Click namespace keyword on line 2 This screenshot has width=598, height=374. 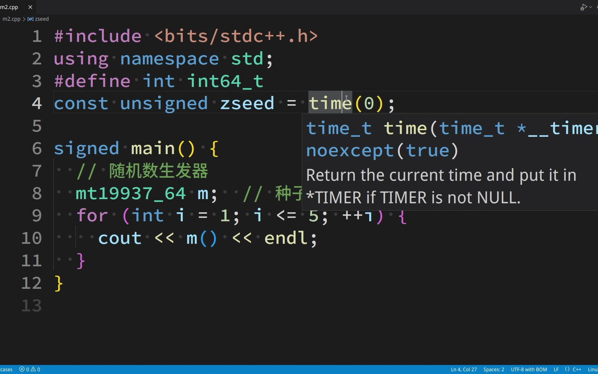point(170,59)
